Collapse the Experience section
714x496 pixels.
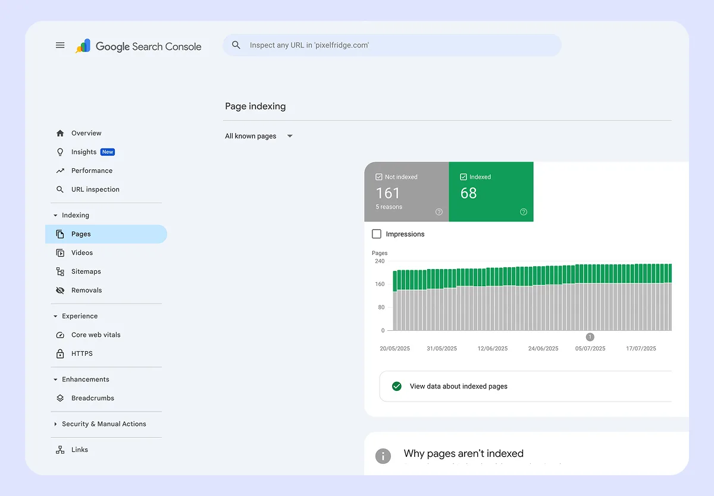pos(55,317)
